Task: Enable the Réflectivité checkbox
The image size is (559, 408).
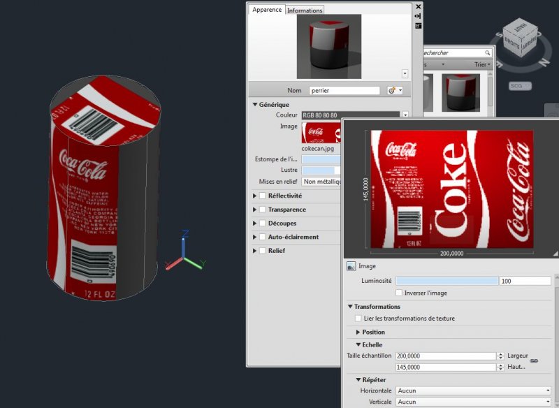Action: click(x=263, y=196)
